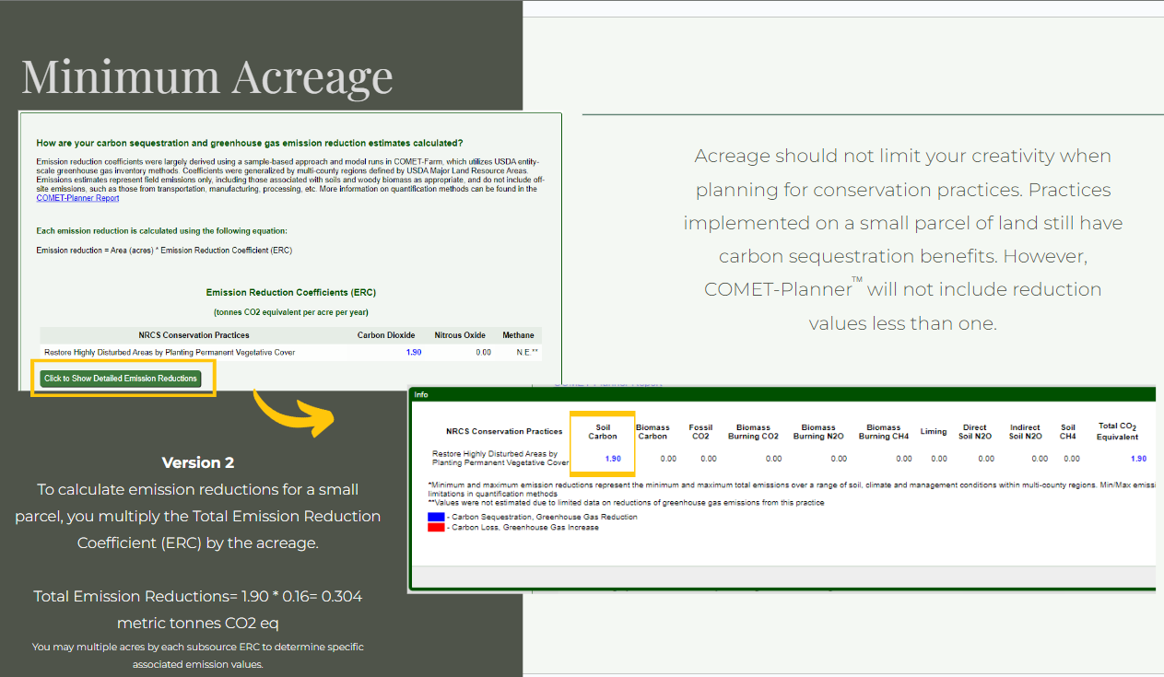Click the Info window title bar
The width and height of the screenshot is (1164, 677).
coord(782,394)
